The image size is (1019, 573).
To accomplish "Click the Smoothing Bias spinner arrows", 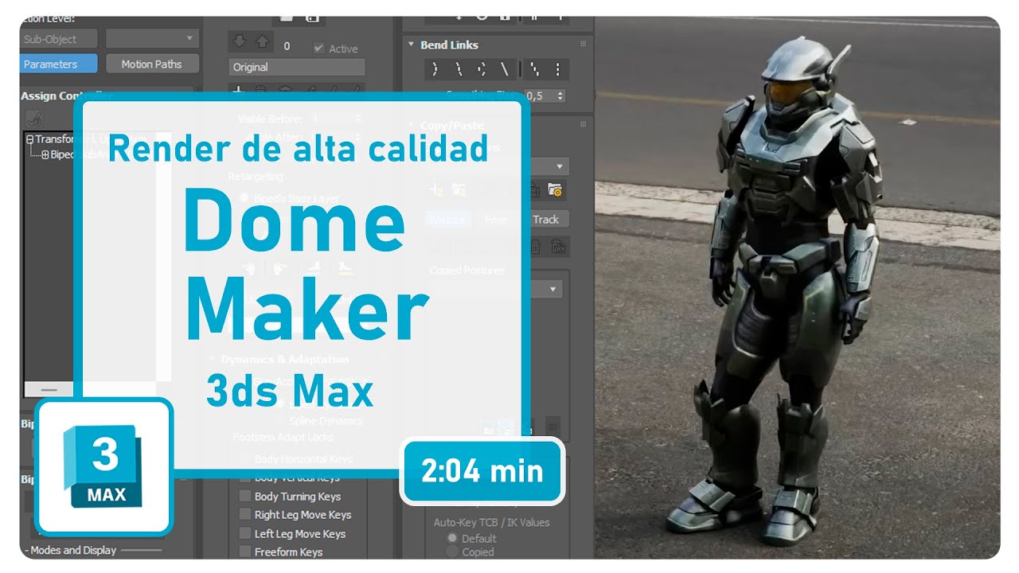I will click(561, 95).
